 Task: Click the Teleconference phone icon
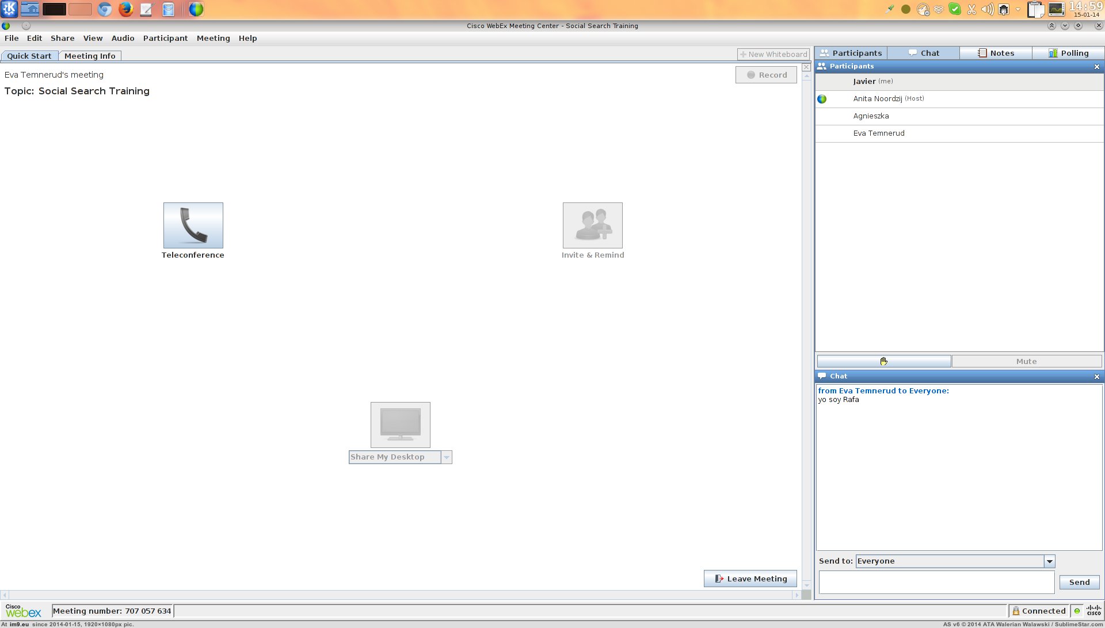(x=193, y=225)
